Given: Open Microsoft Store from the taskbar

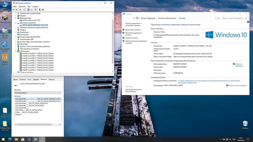Looking at the screenshot, I should tap(23, 139).
